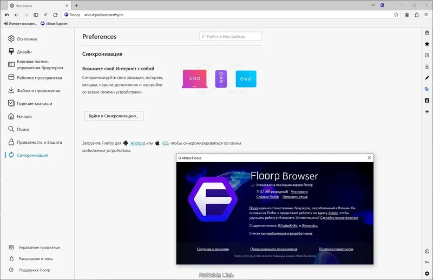Open Импорт закладок bookmark item
The width and height of the screenshot is (433, 280).
tap(21, 24)
